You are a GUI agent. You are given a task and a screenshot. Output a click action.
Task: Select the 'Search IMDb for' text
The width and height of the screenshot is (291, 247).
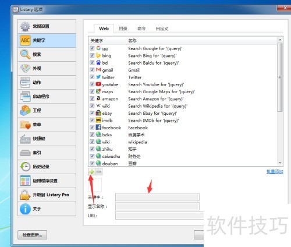point(154,121)
